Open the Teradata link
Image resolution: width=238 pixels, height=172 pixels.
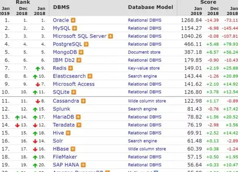(x=64, y=125)
